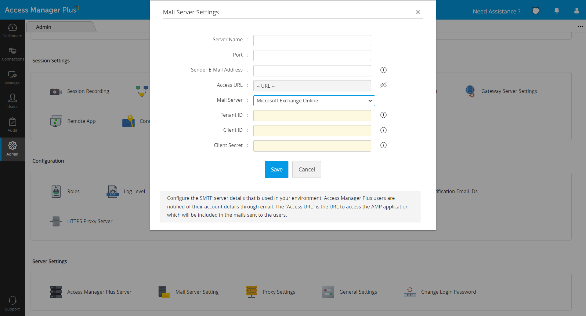This screenshot has height=316, width=586.
Task: Toggle the Access URL edit link icon
Action: [383, 85]
